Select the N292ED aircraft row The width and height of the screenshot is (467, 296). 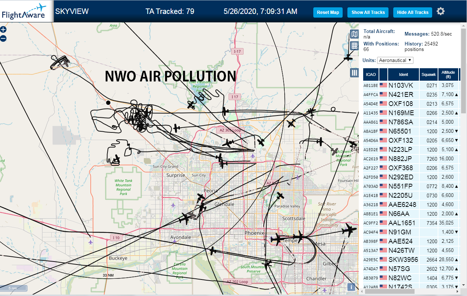pos(411,177)
